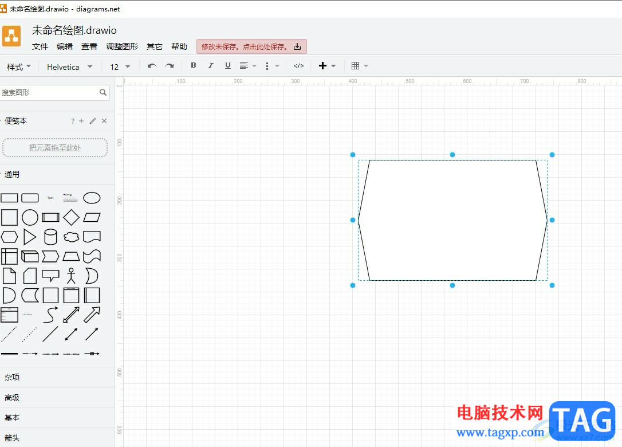The width and height of the screenshot is (622, 447).
Task: Select the 3D cube shape
Action: click(30, 256)
